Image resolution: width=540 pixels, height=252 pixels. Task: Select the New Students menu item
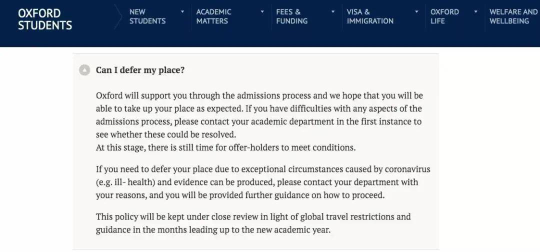pos(147,16)
